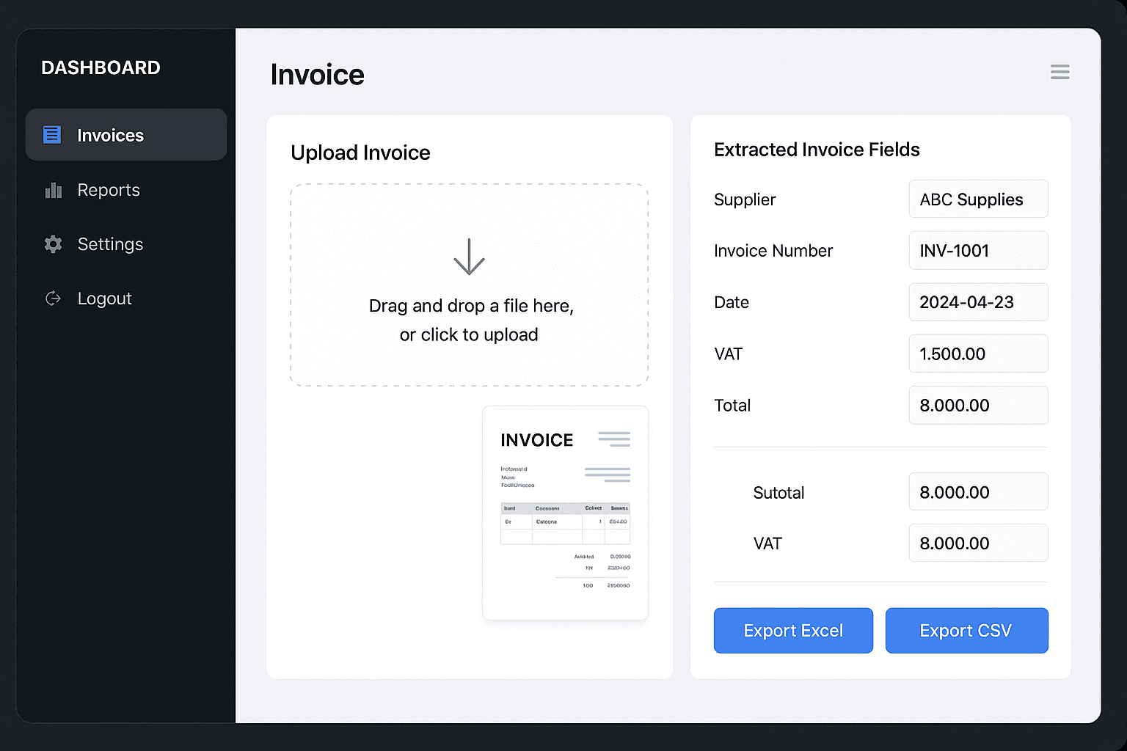Click the Sutotal label

(778, 493)
